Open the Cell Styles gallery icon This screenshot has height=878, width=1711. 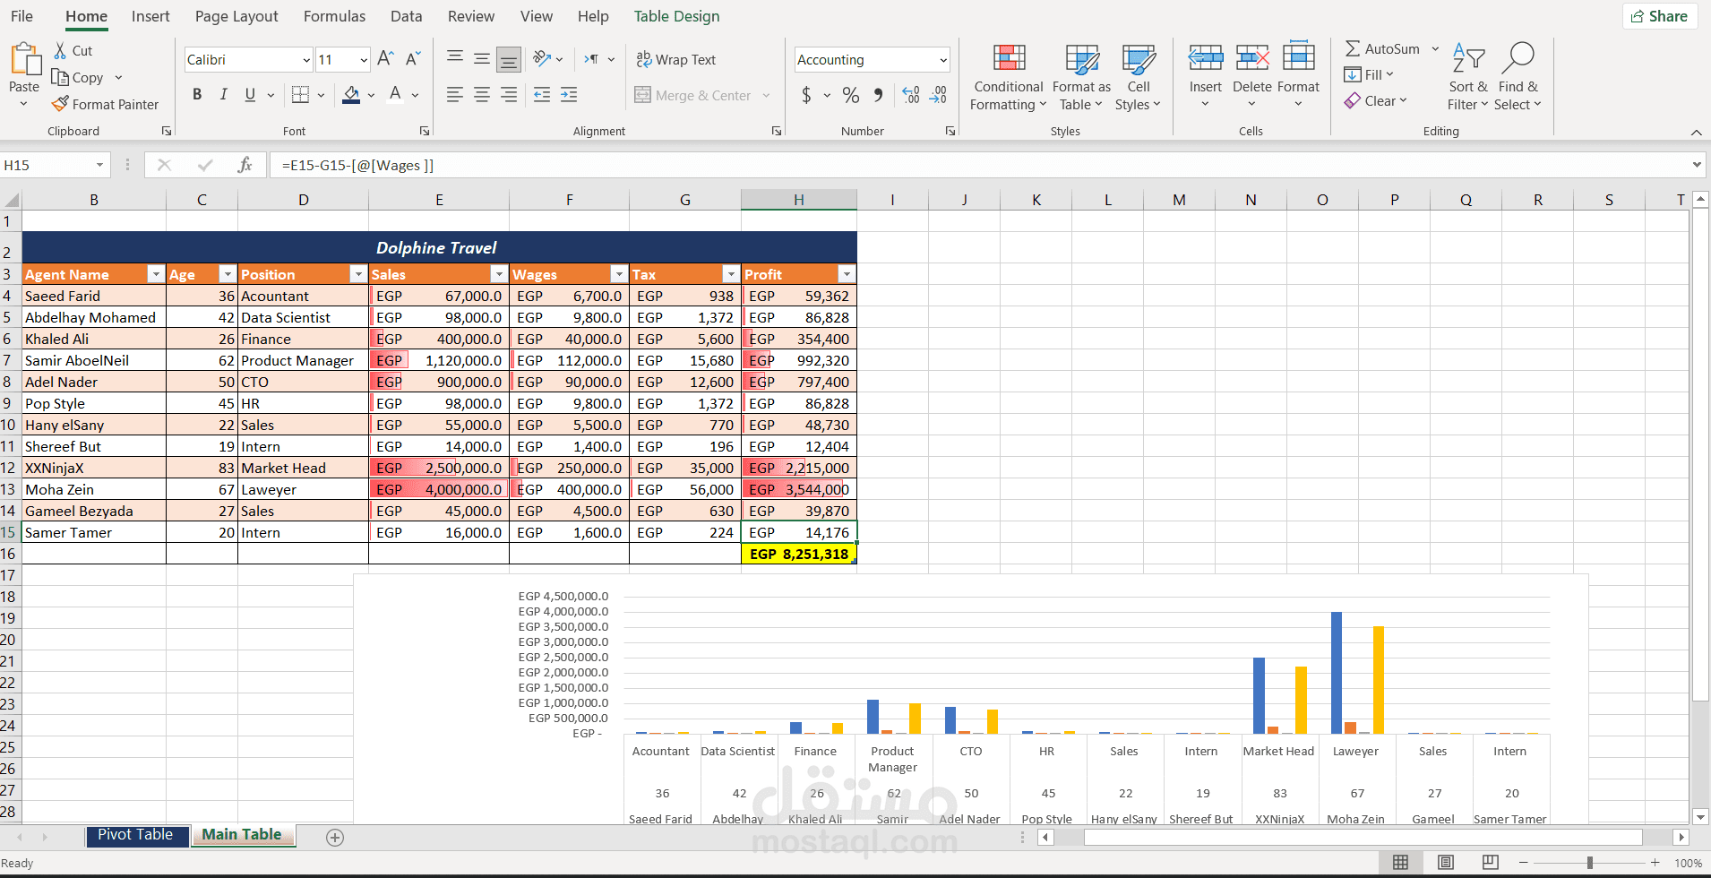(x=1139, y=58)
